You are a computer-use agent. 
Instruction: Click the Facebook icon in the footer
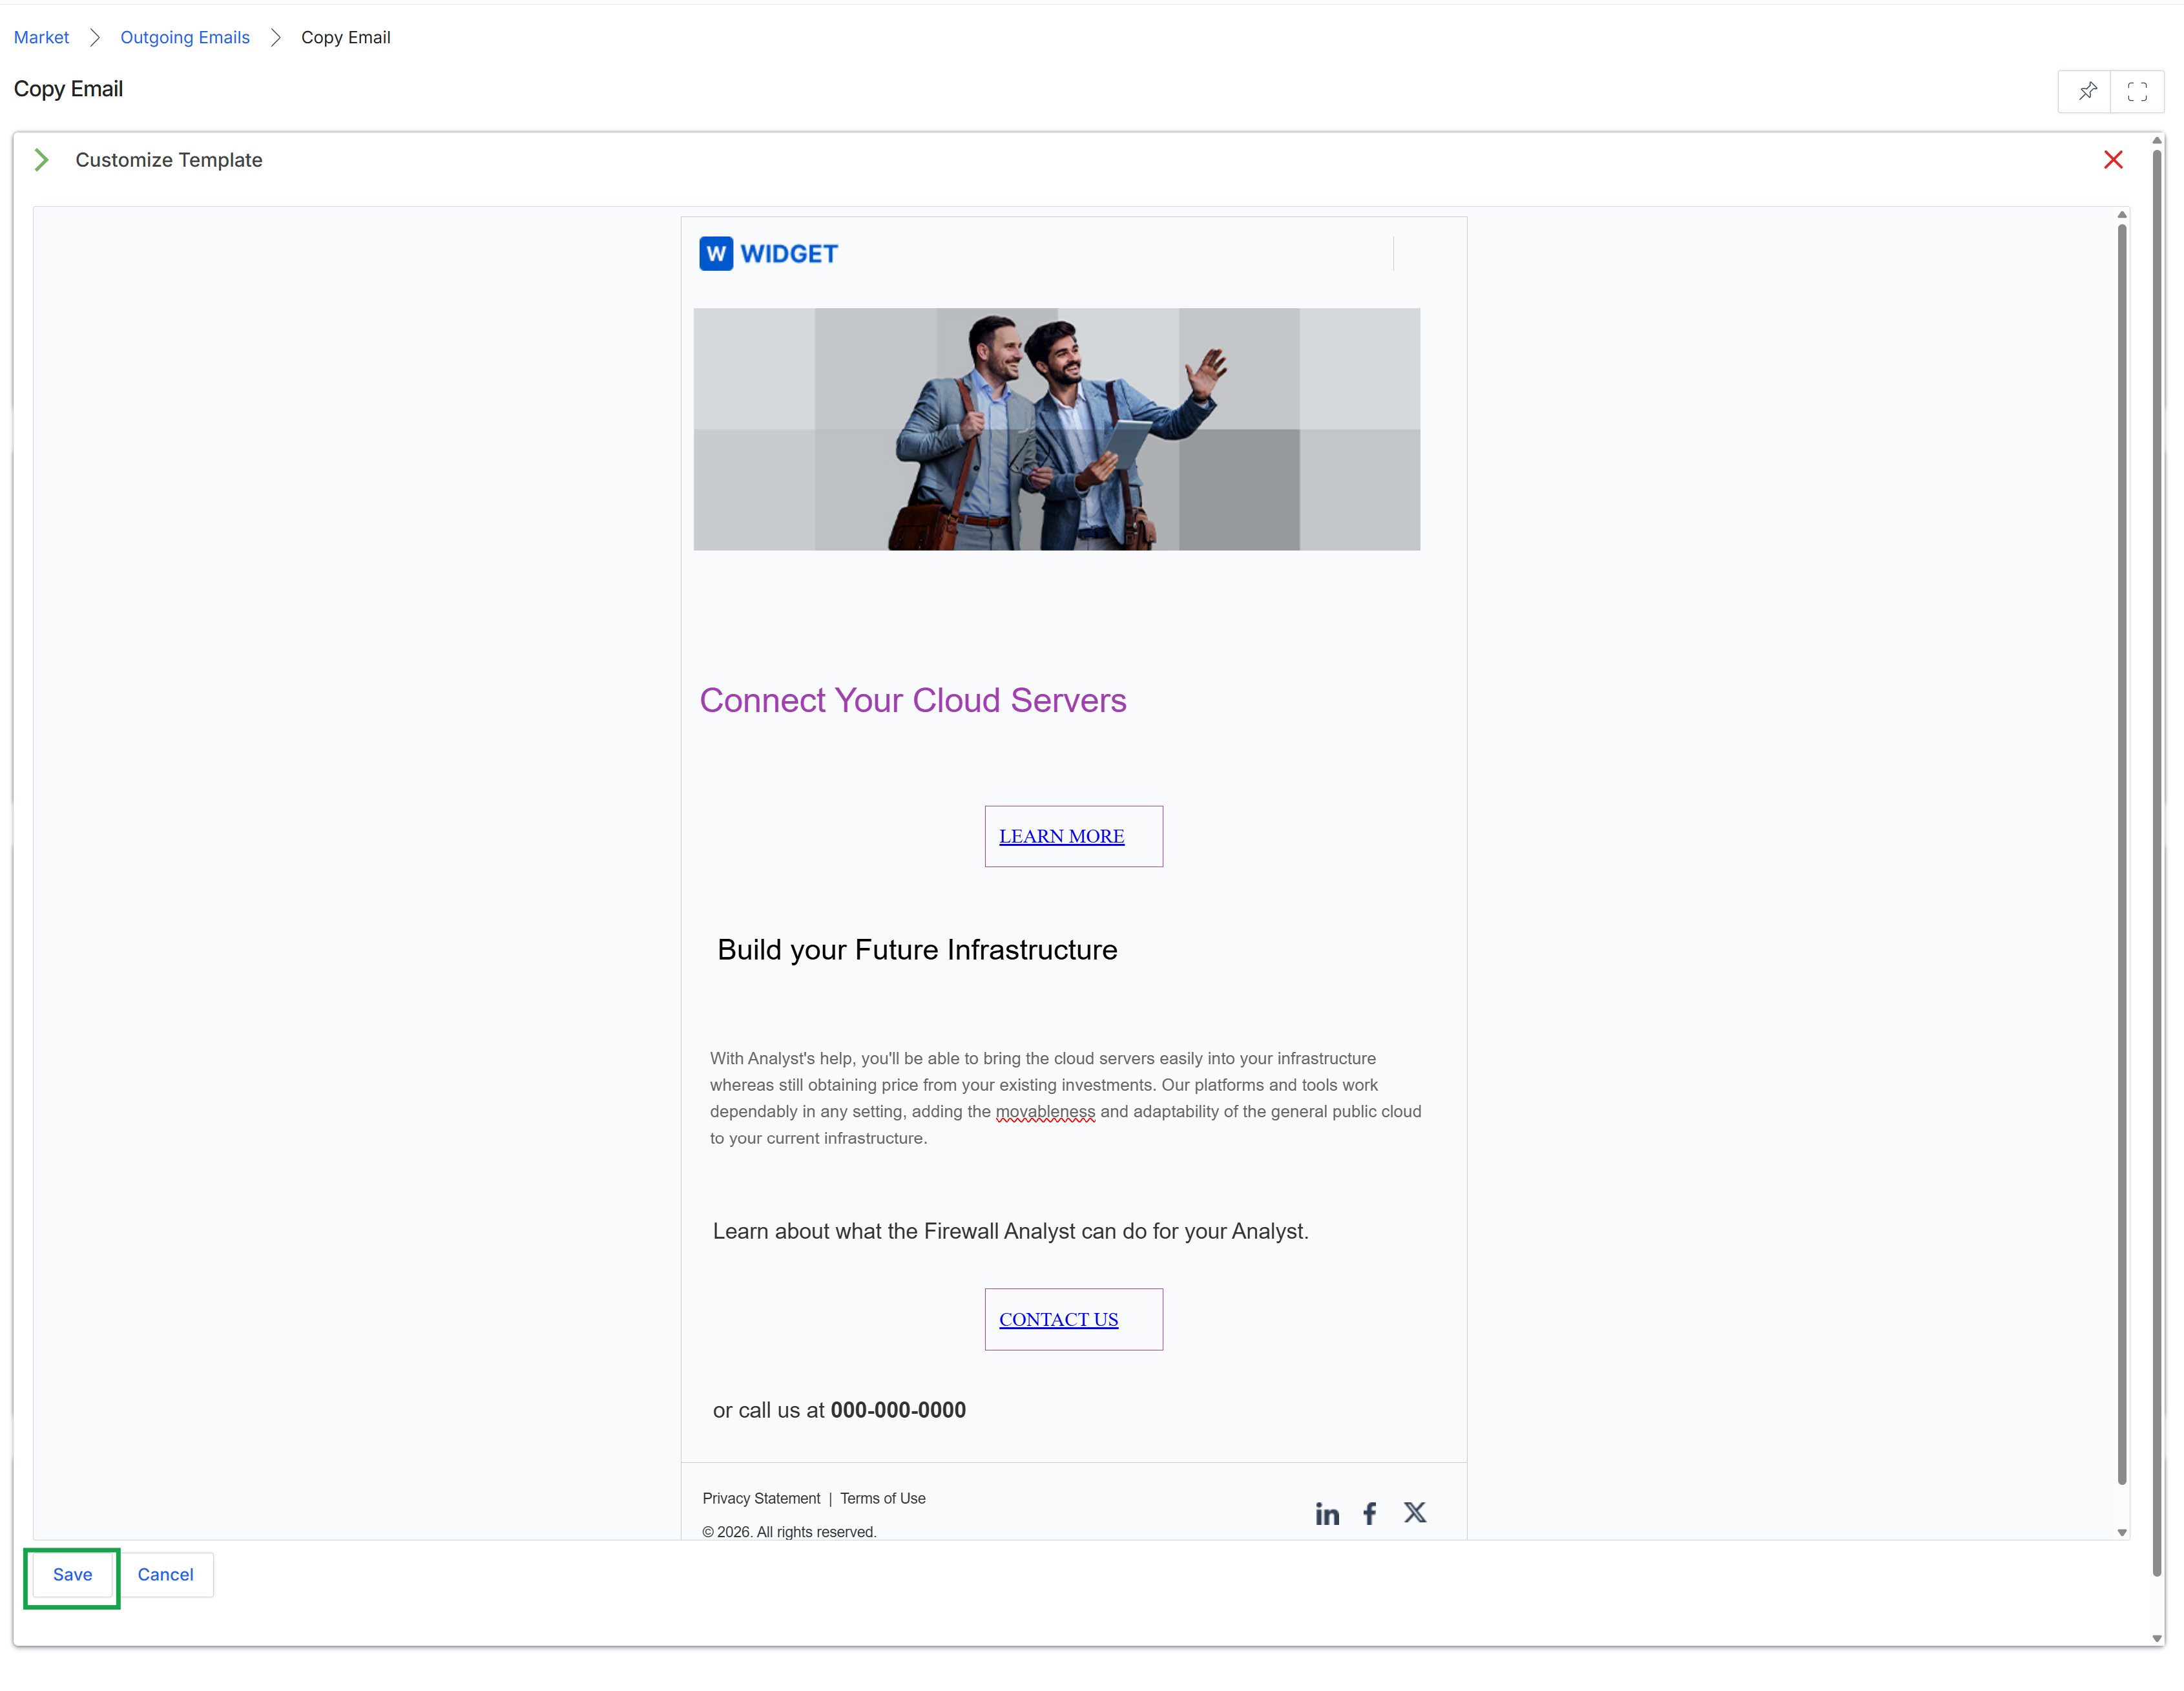(1370, 1514)
